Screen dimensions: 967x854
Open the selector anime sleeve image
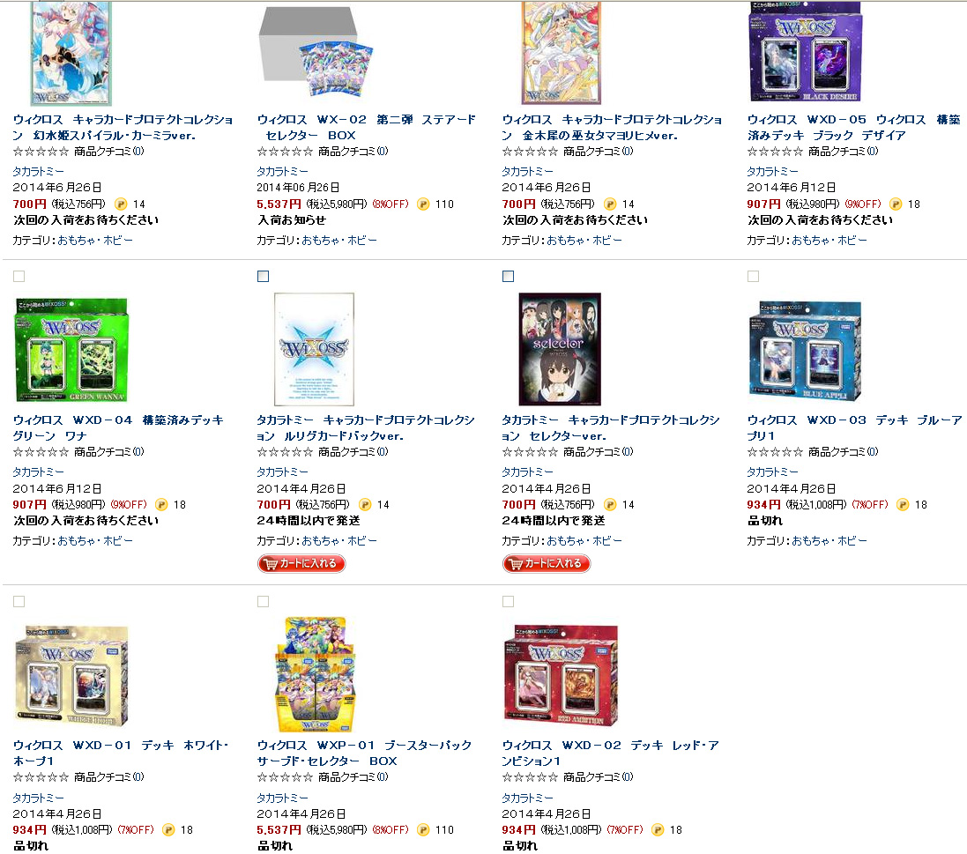(x=560, y=349)
